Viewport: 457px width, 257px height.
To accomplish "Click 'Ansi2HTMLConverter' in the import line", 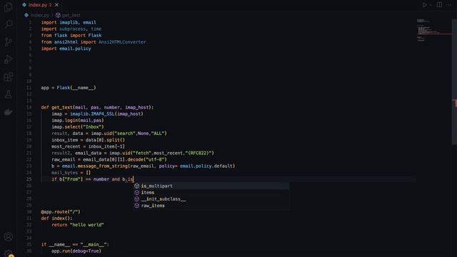I will [x=122, y=42].
